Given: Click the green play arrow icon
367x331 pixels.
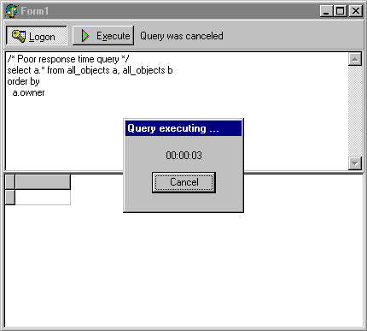Looking at the screenshot, I should 85,36.
